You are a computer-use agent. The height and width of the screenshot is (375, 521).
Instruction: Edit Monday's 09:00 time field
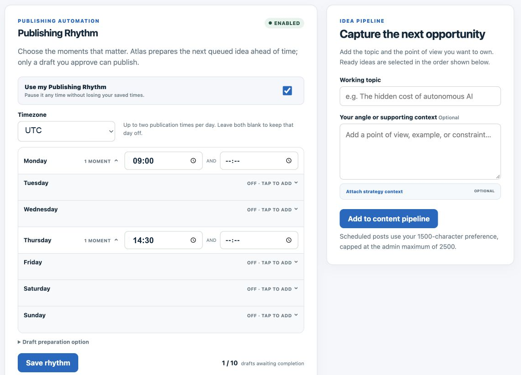tap(163, 160)
